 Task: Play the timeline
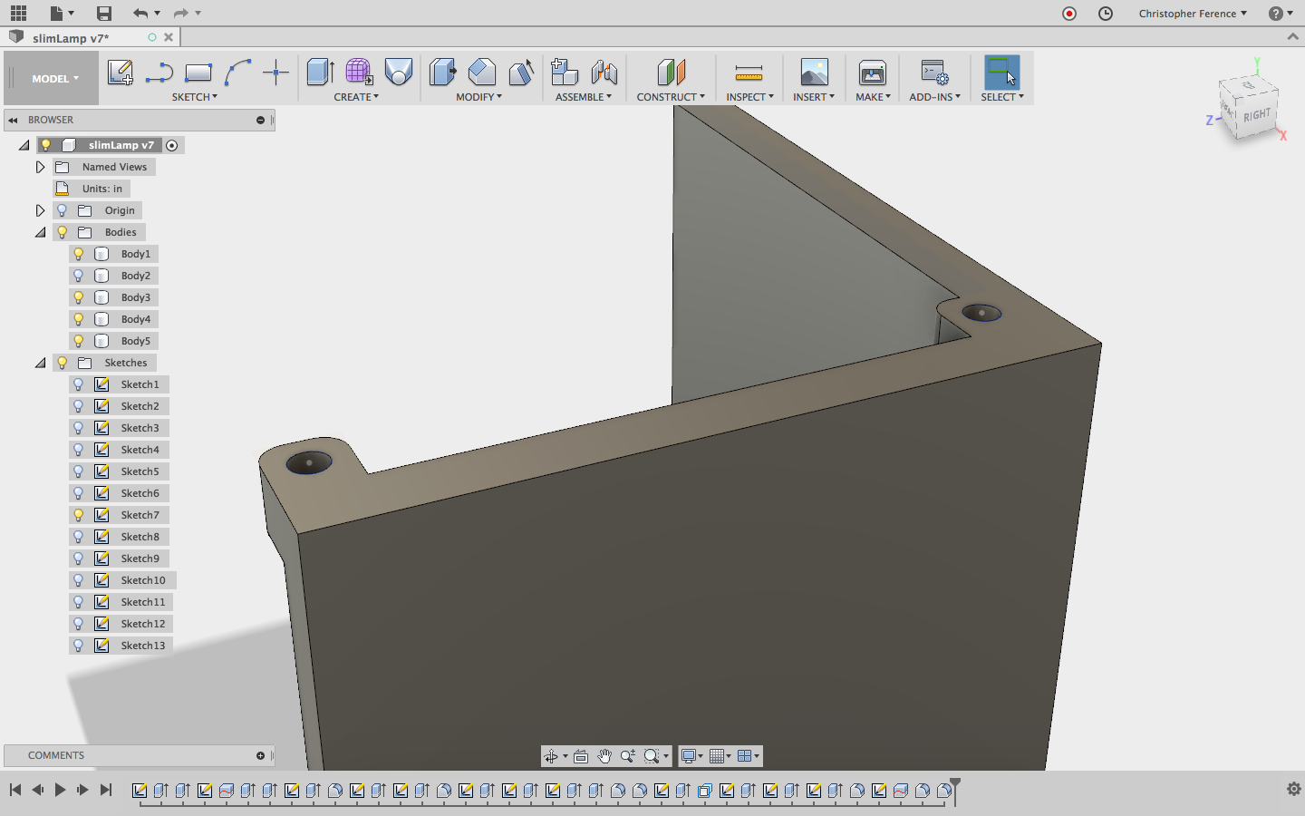click(60, 790)
